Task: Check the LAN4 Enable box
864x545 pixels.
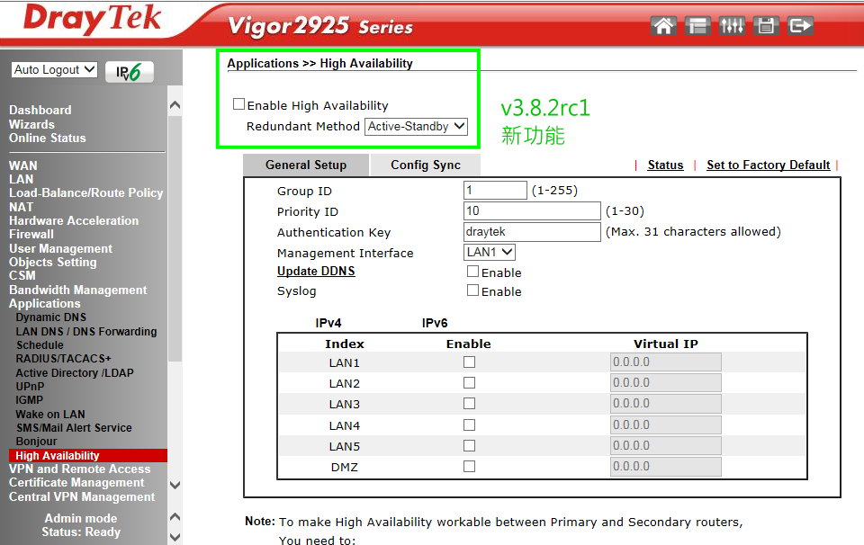Action: [x=470, y=425]
